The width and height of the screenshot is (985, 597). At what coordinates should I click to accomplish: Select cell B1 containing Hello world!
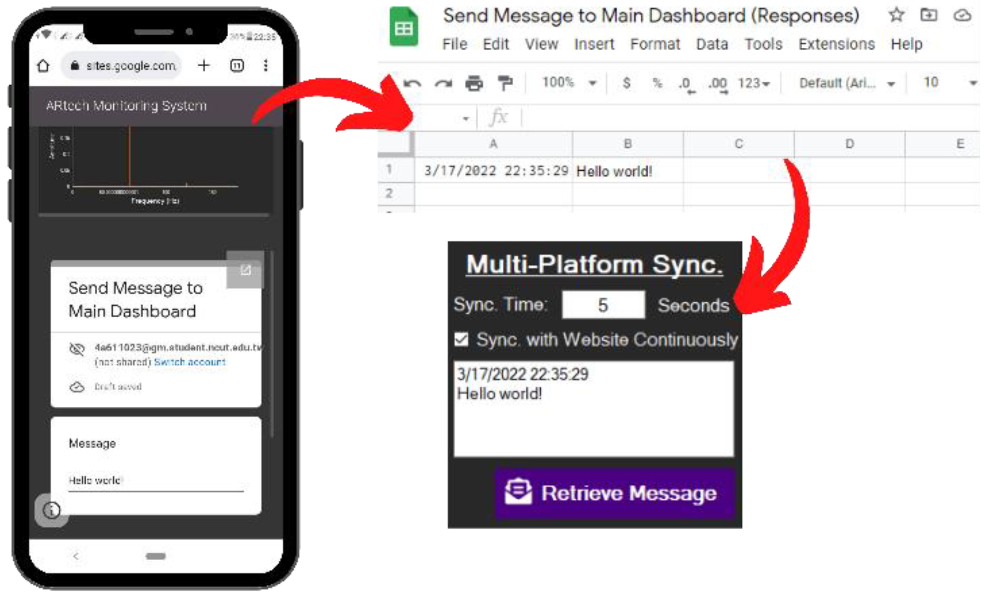(627, 171)
